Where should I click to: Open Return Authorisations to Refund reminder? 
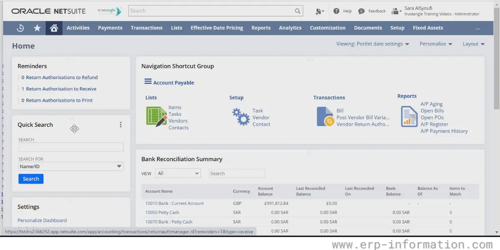click(x=62, y=77)
